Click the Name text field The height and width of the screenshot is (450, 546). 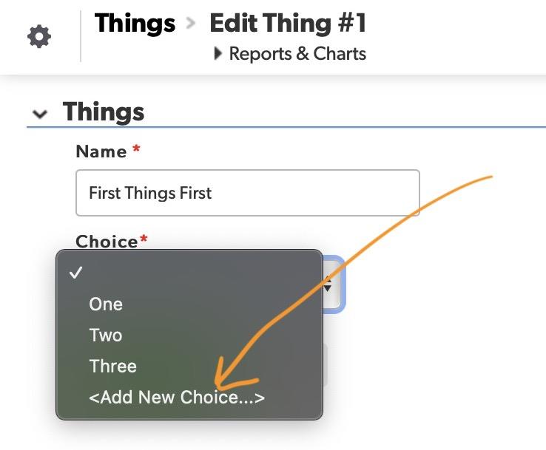[x=247, y=193]
